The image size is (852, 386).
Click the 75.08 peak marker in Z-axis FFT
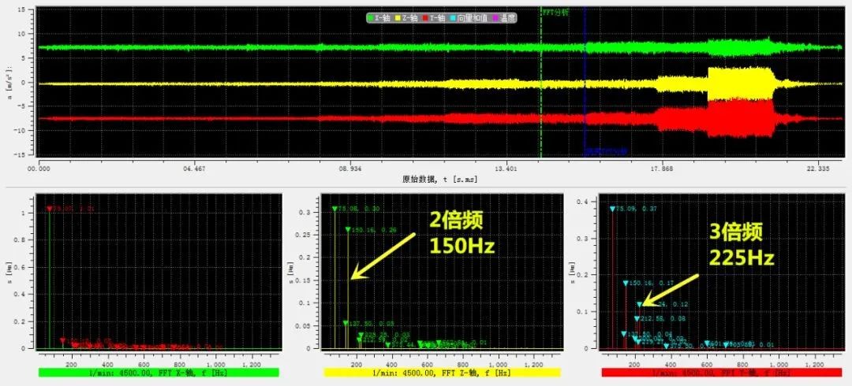pos(334,209)
